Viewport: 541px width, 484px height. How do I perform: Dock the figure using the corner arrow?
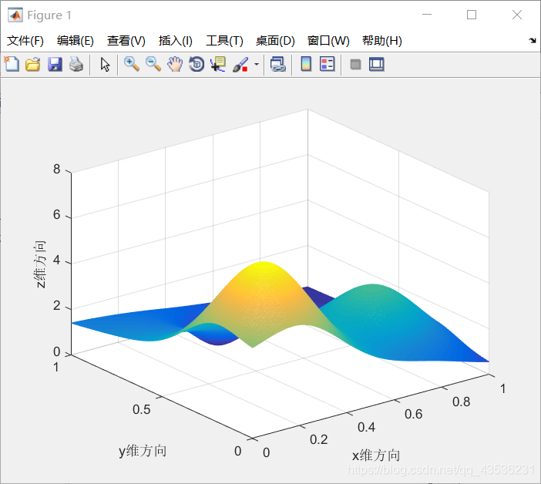[533, 40]
